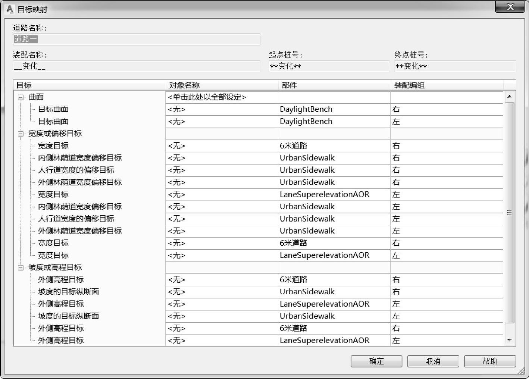This screenshot has width=529, height=379.
Task: Click the 终点桩号 field
Action: 455,66
